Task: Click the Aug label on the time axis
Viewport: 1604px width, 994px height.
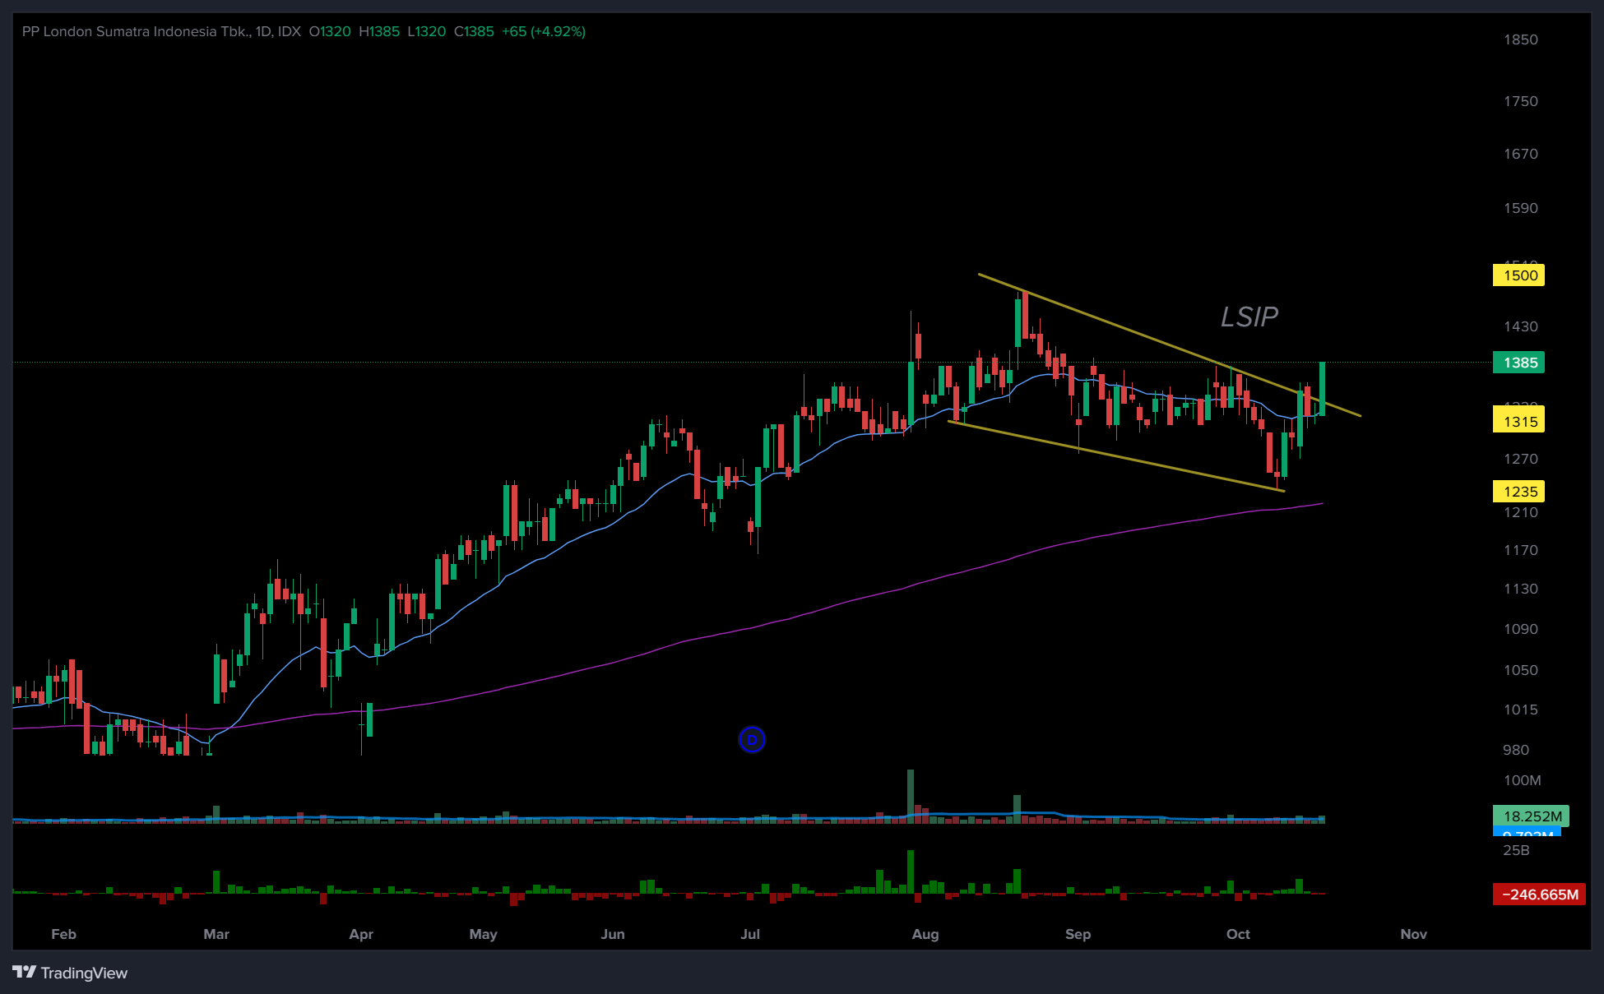Action: click(925, 934)
